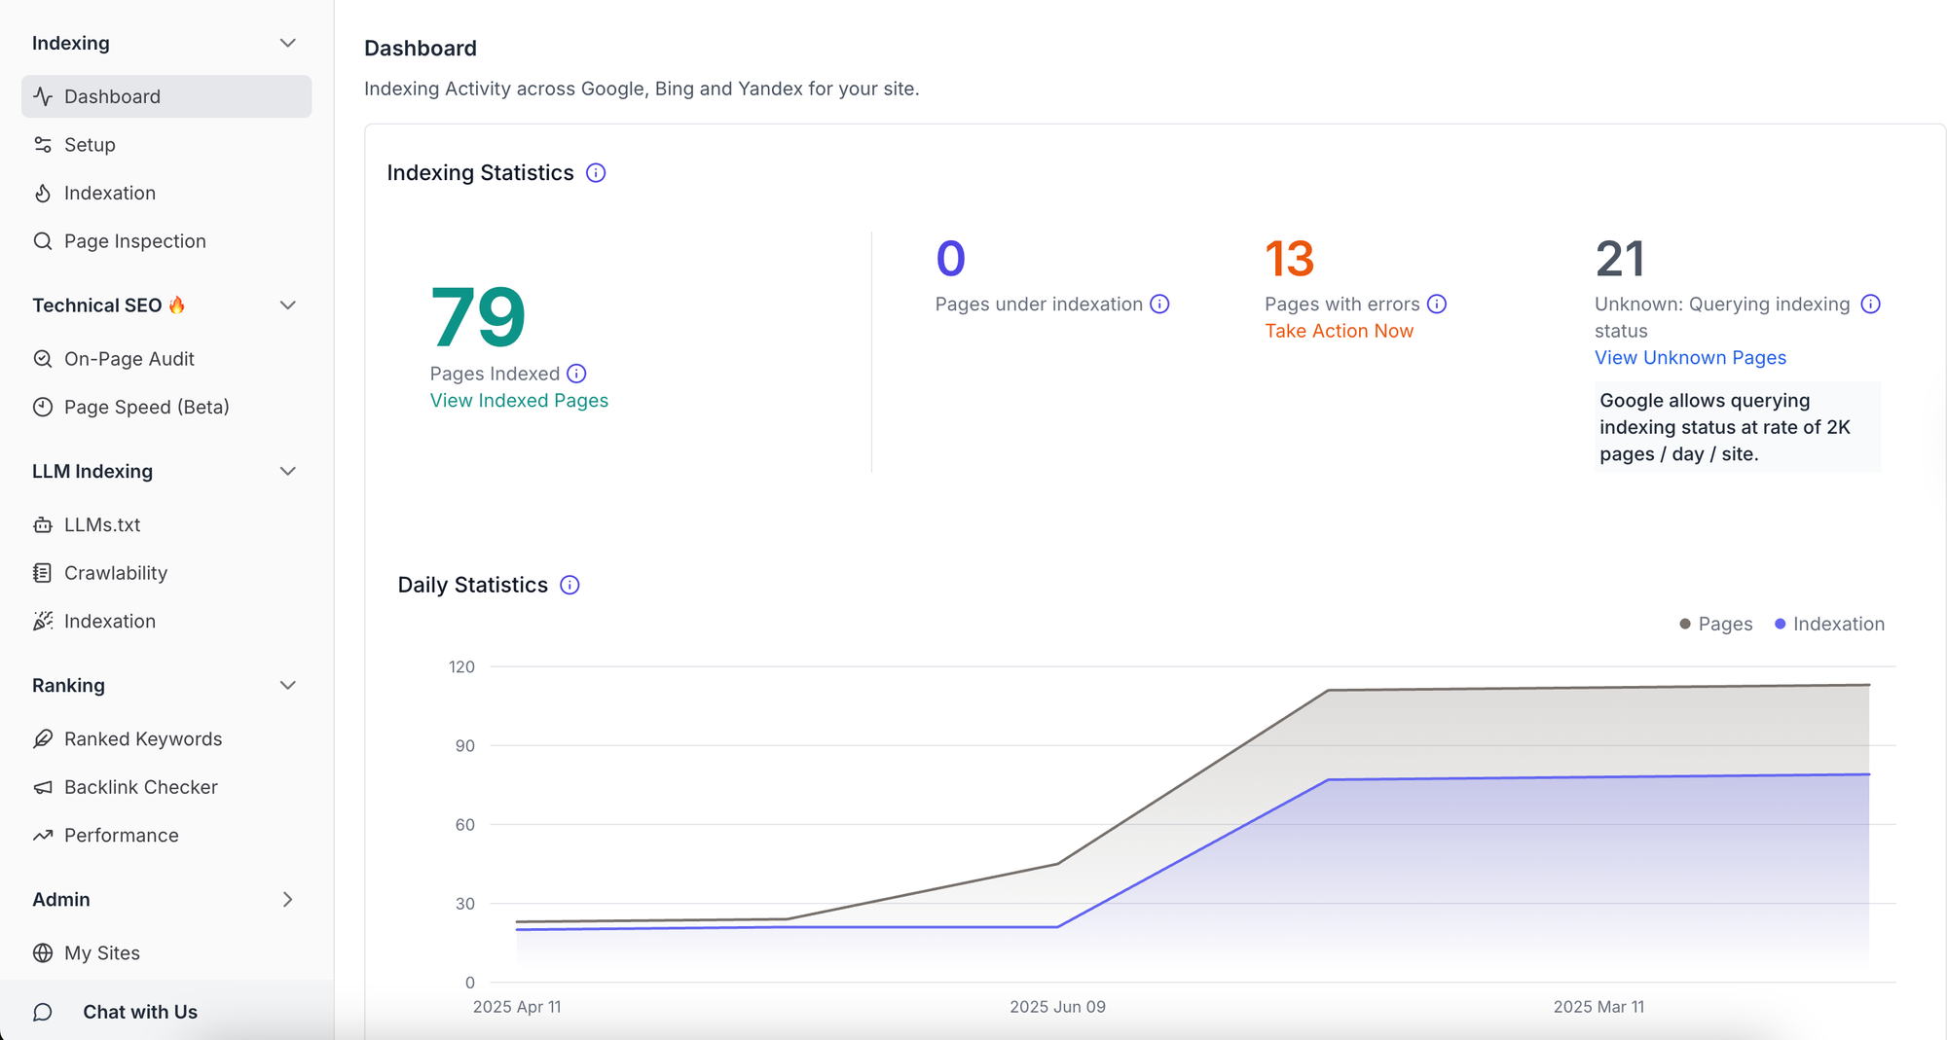This screenshot has width=1947, height=1040.
Task: Click the Take Action Now link
Action: [x=1339, y=331]
